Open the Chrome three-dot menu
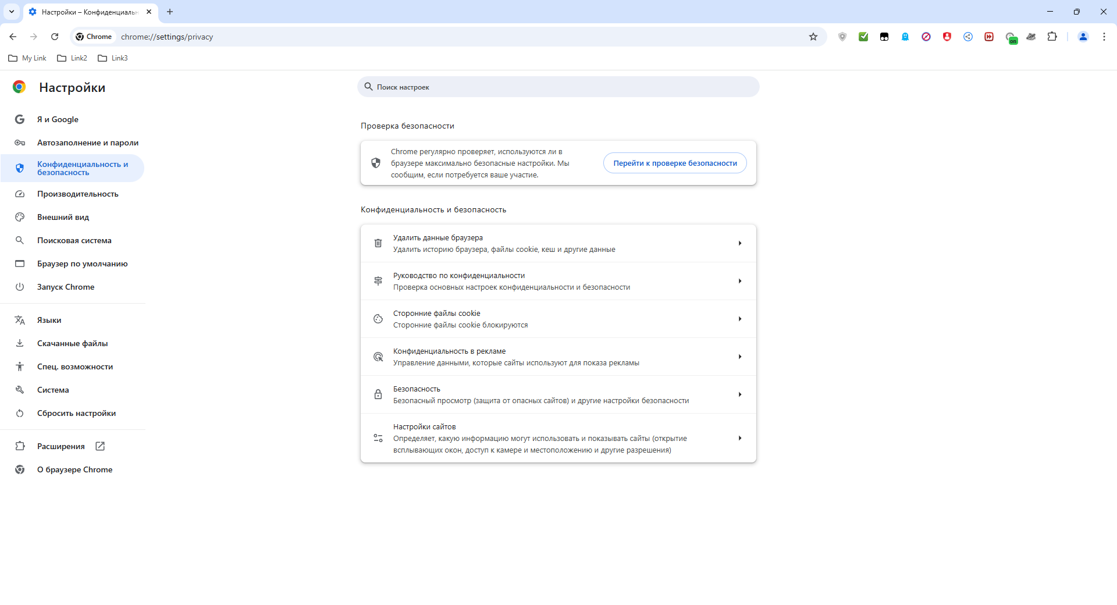Viewport: 1117px width, 605px height. (1104, 37)
